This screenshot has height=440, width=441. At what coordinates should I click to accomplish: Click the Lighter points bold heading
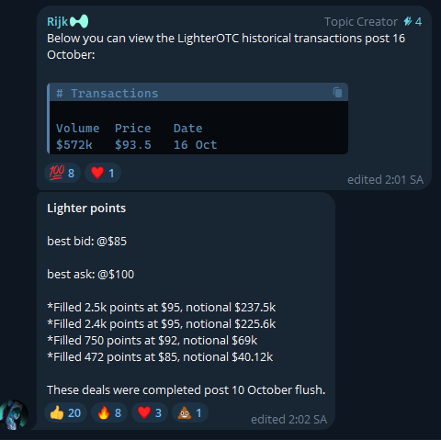[x=86, y=209]
